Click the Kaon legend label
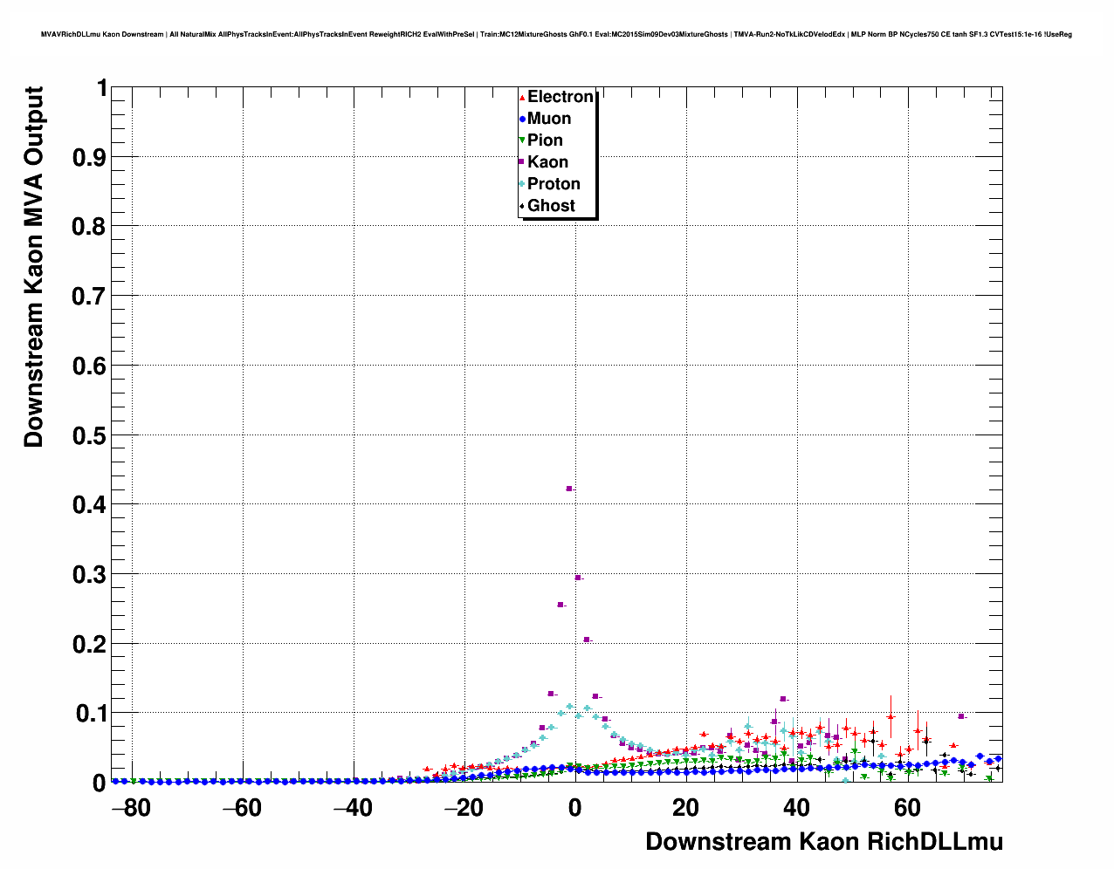Viewport: 1114px width, 869px height. pyautogui.click(x=547, y=162)
